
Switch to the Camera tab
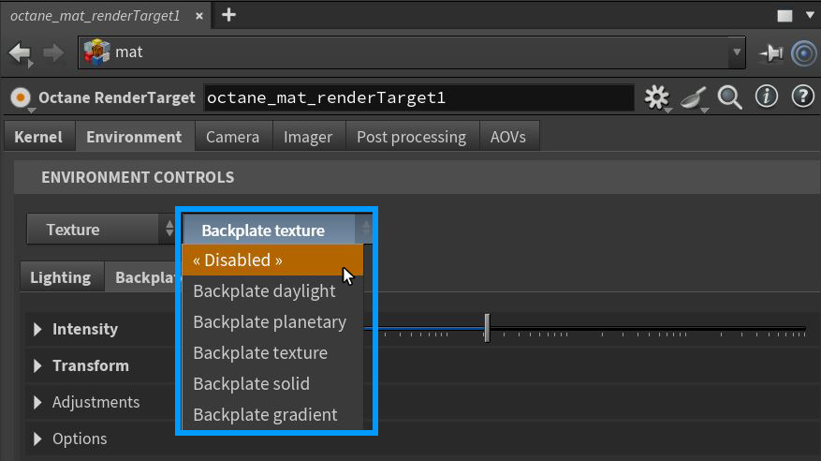(x=232, y=137)
